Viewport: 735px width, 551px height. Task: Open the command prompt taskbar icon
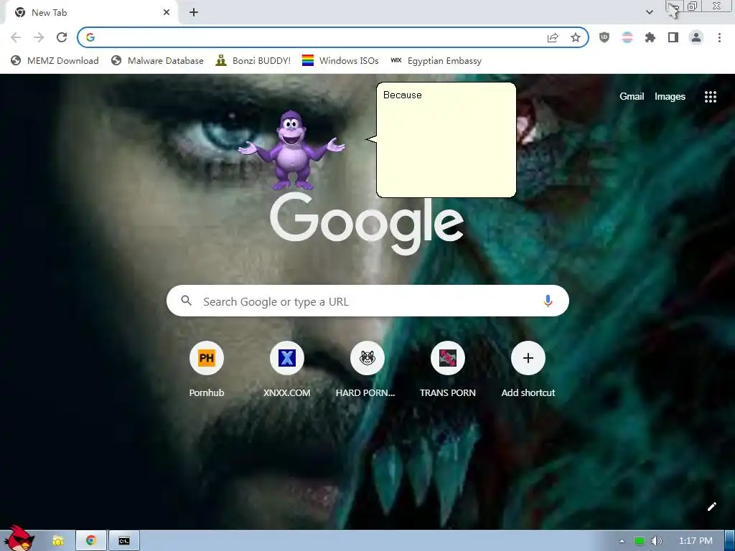(x=123, y=541)
